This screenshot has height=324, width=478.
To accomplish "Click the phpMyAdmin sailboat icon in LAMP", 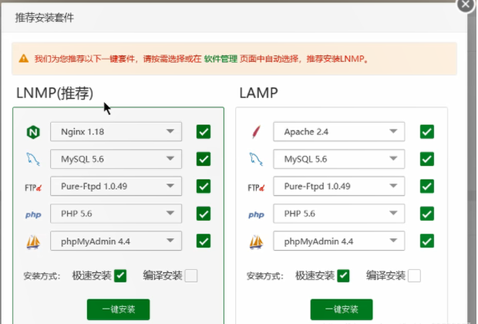I will click(256, 241).
